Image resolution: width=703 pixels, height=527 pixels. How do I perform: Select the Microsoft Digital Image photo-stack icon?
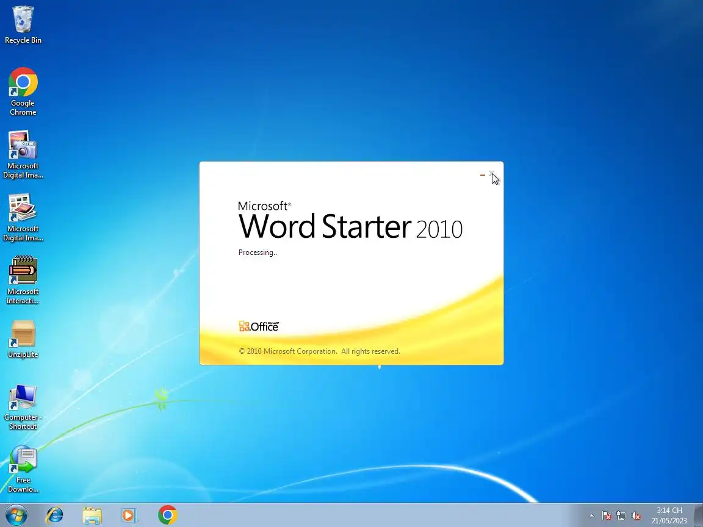pyautogui.click(x=23, y=217)
